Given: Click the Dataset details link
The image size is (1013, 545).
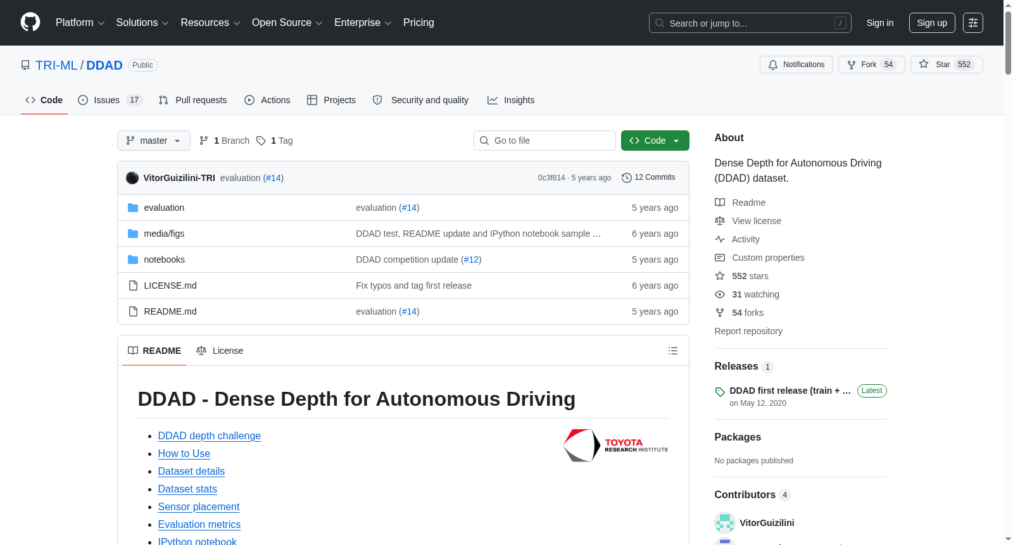Looking at the screenshot, I should tap(191, 471).
